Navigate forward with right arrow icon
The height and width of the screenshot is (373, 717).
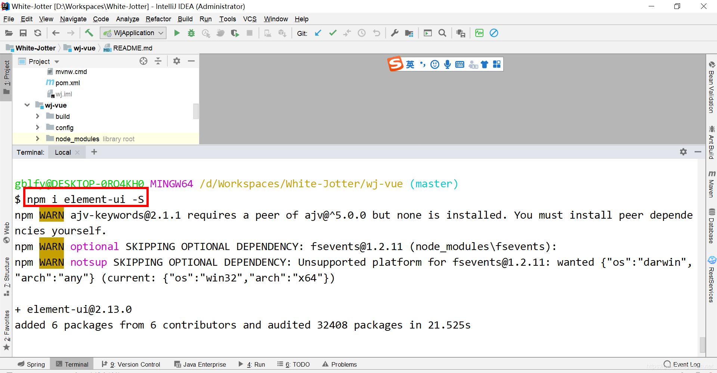pos(71,33)
